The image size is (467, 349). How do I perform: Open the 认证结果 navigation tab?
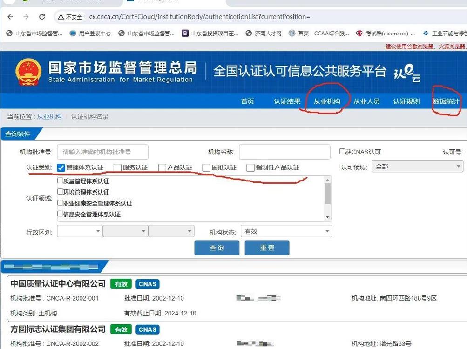coord(287,101)
